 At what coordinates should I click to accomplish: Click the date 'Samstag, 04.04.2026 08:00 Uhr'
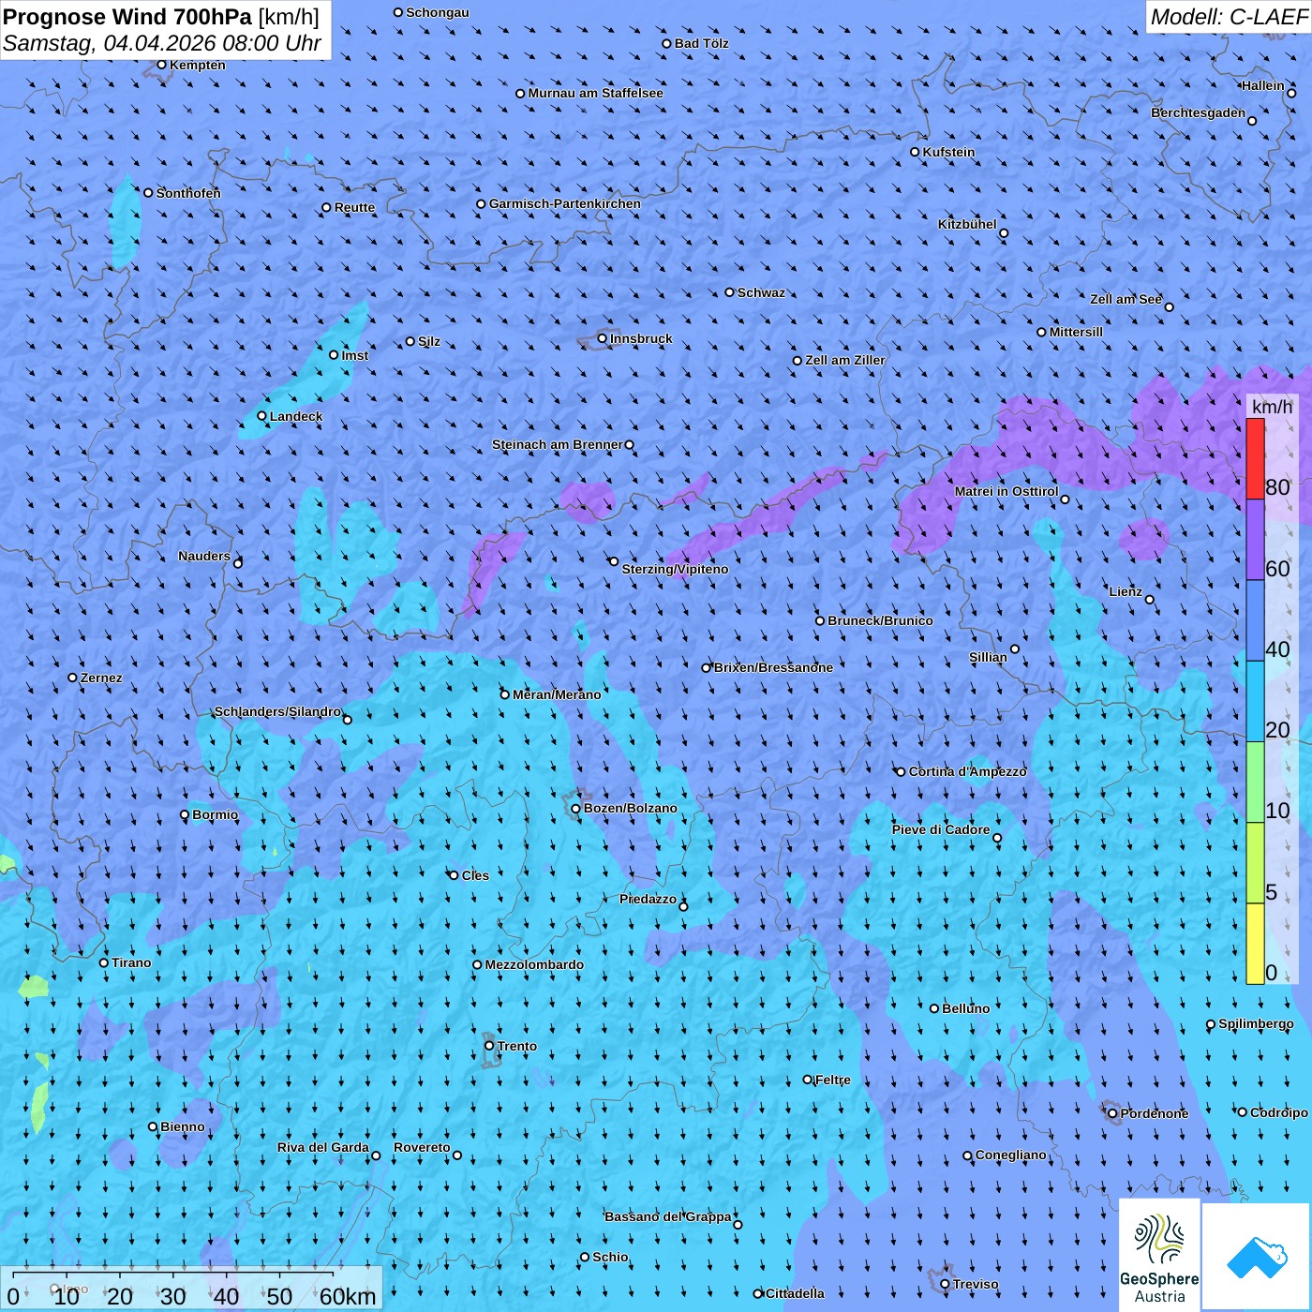(x=162, y=43)
